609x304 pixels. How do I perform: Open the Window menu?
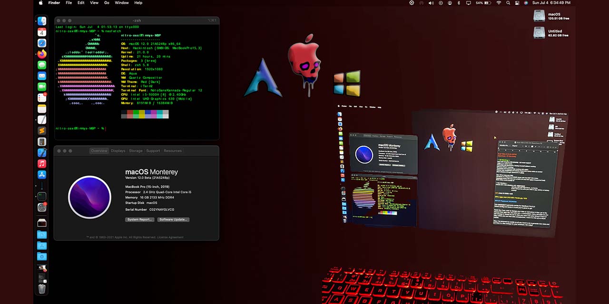pyautogui.click(x=122, y=3)
